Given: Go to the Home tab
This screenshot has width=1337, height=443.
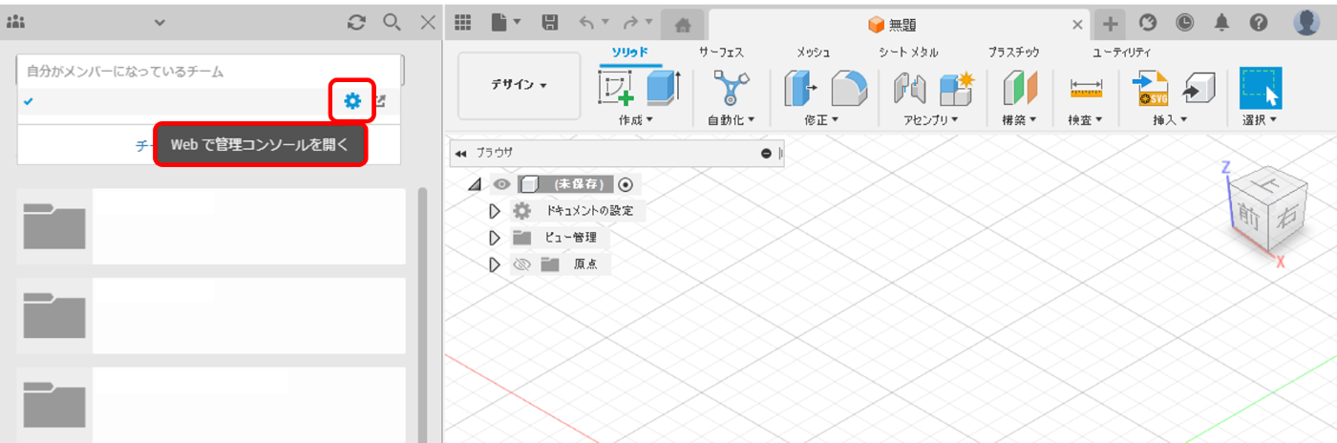Looking at the screenshot, I should [683, 24].
